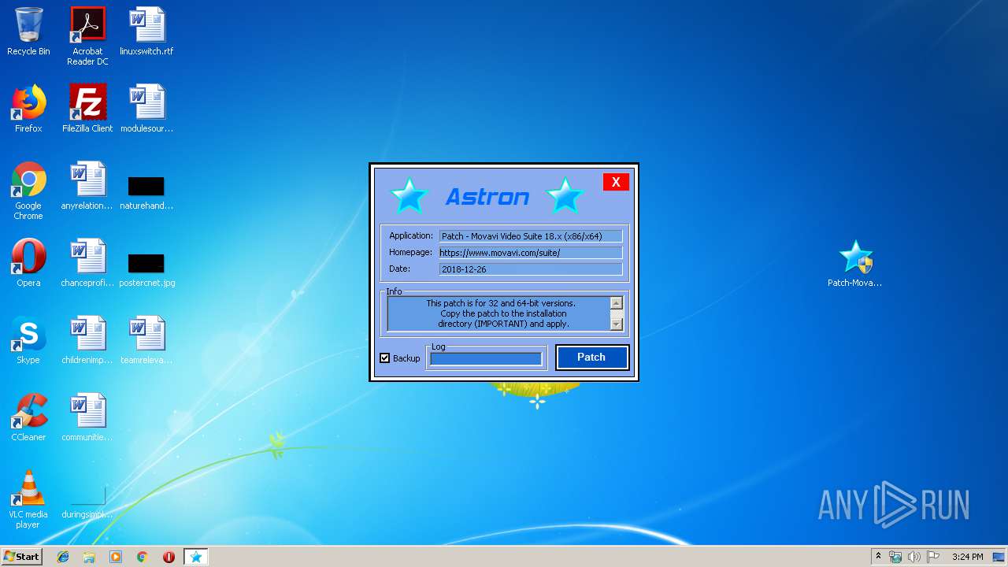This screenshot has height=567, width=1008.
Task: Select the Firefox desktop shortcut
Action: click(28, 109)
